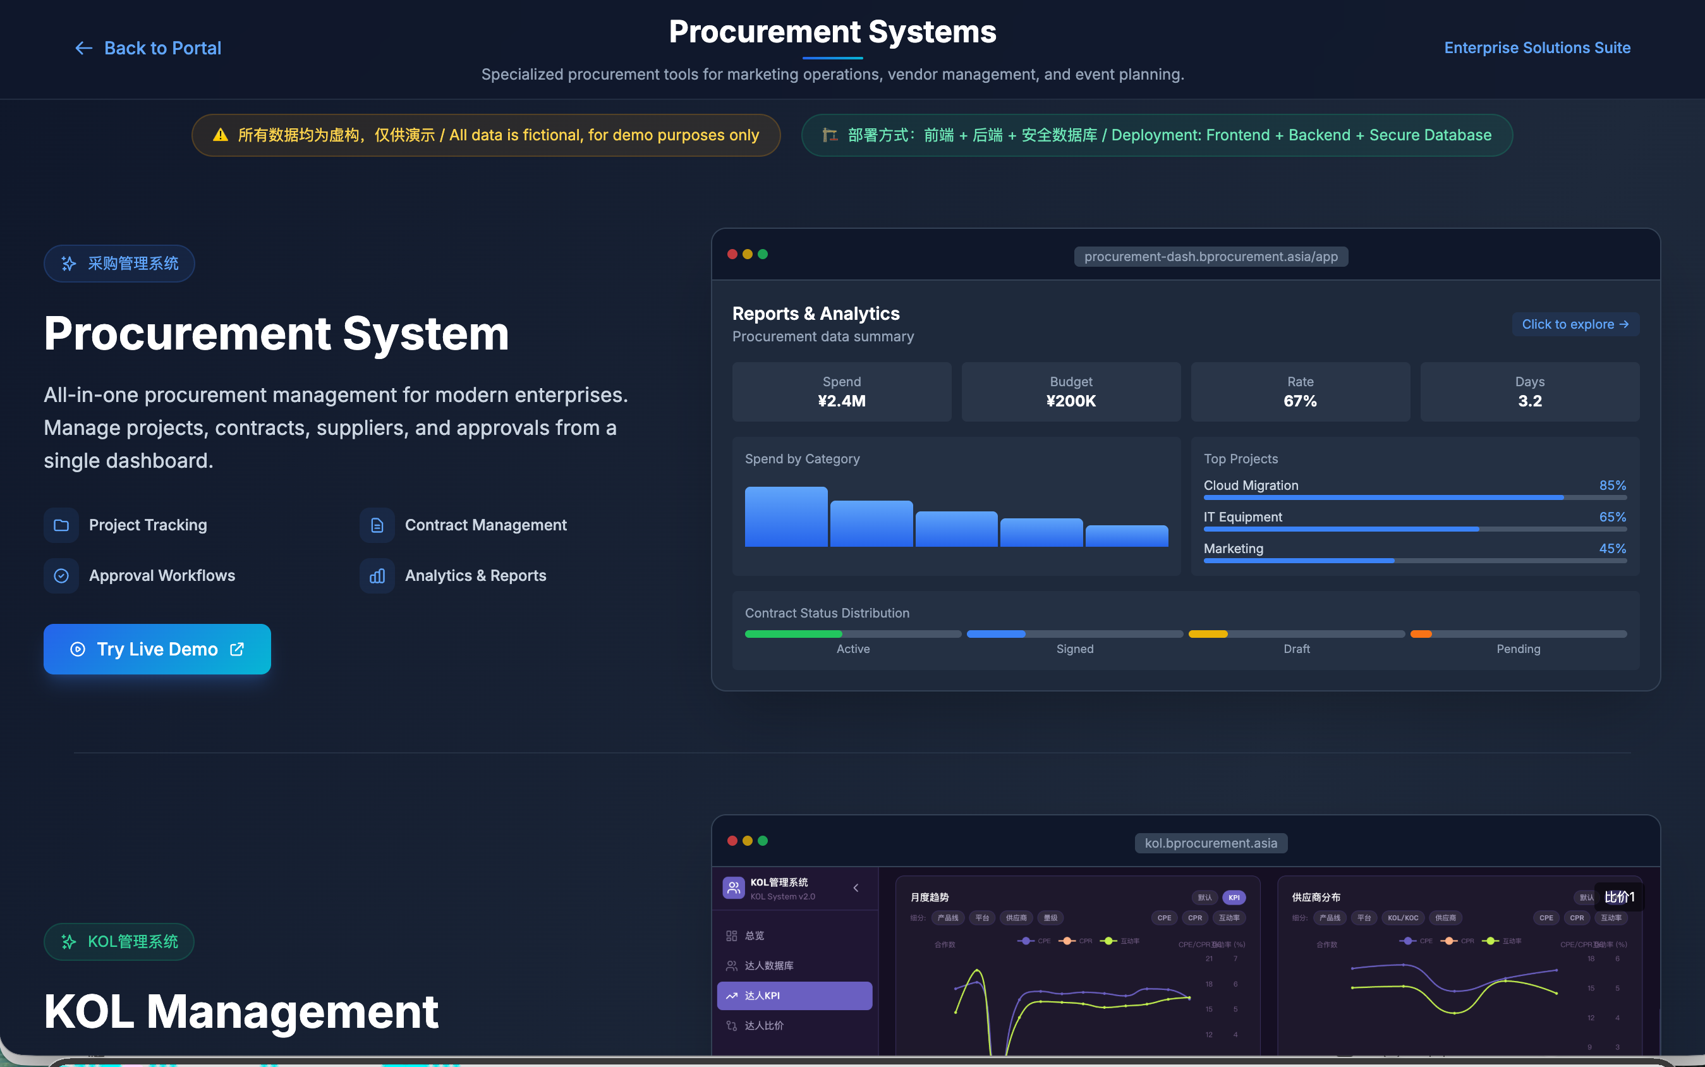
Task: Click the tallest Spend by Category bar
Action: tap(786, 516)
